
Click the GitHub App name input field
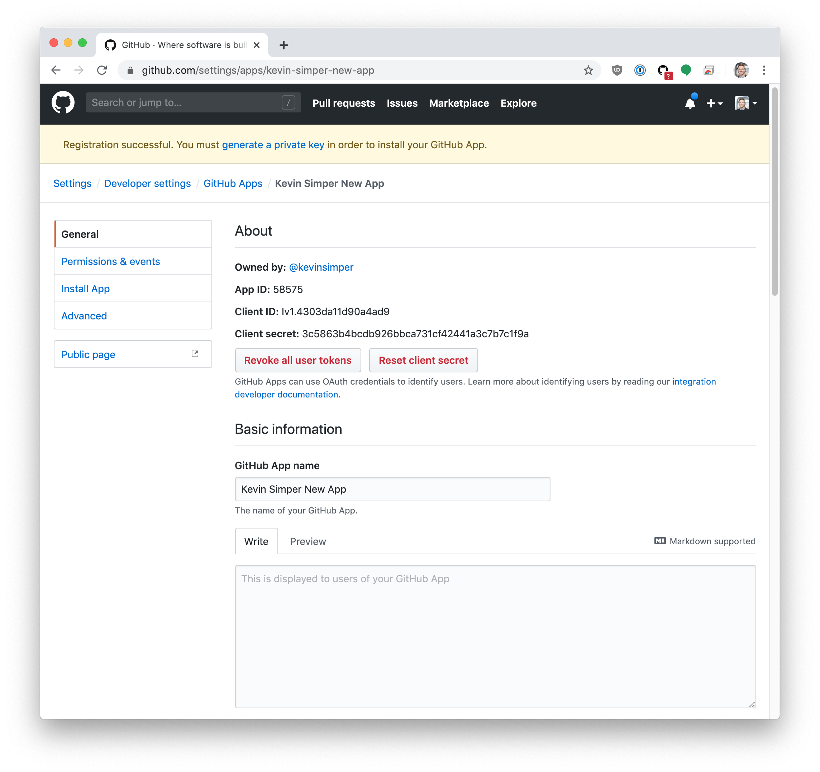click(392, 489)
